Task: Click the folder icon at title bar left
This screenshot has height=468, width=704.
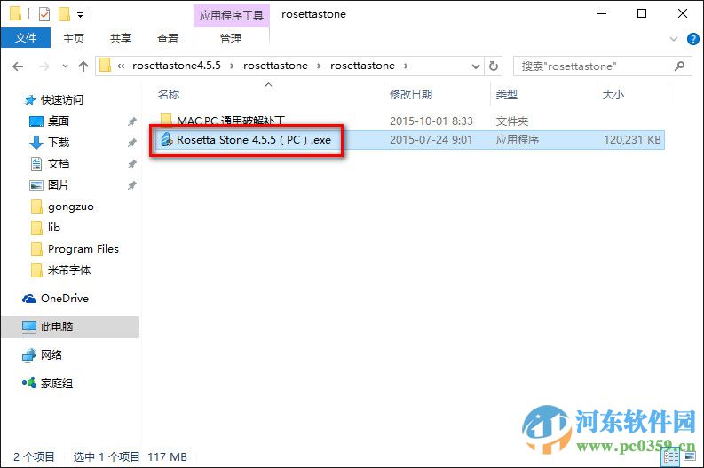Action: tap(16, 14)
